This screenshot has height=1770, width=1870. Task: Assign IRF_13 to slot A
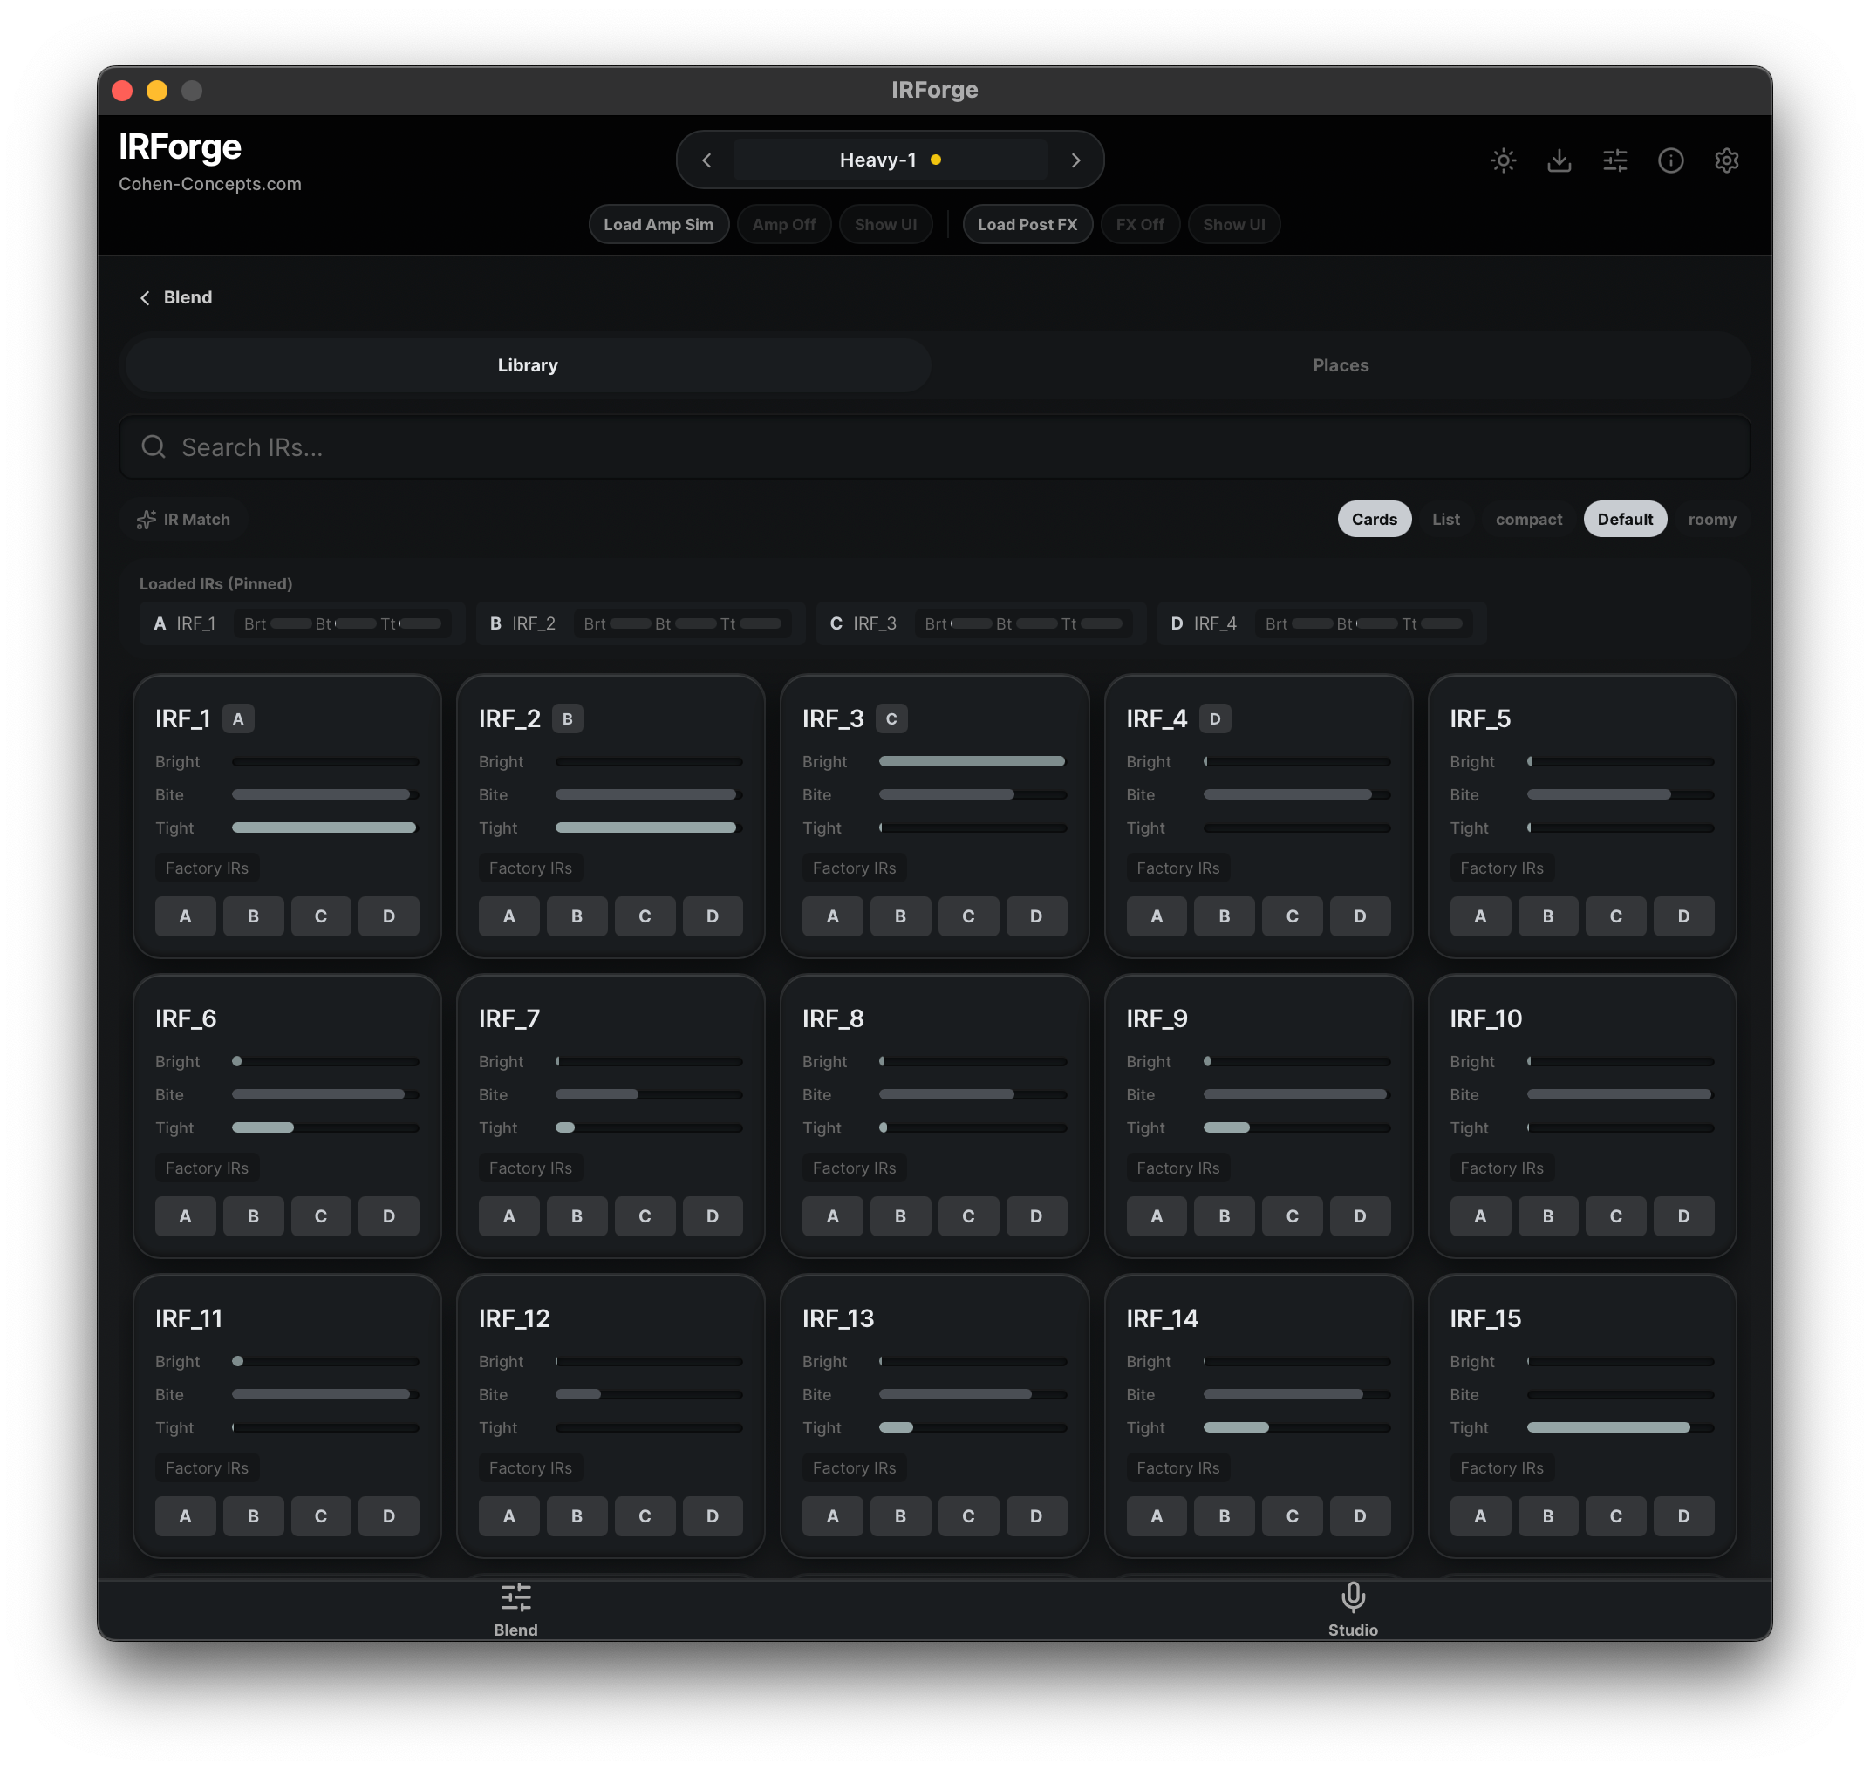833,1516
